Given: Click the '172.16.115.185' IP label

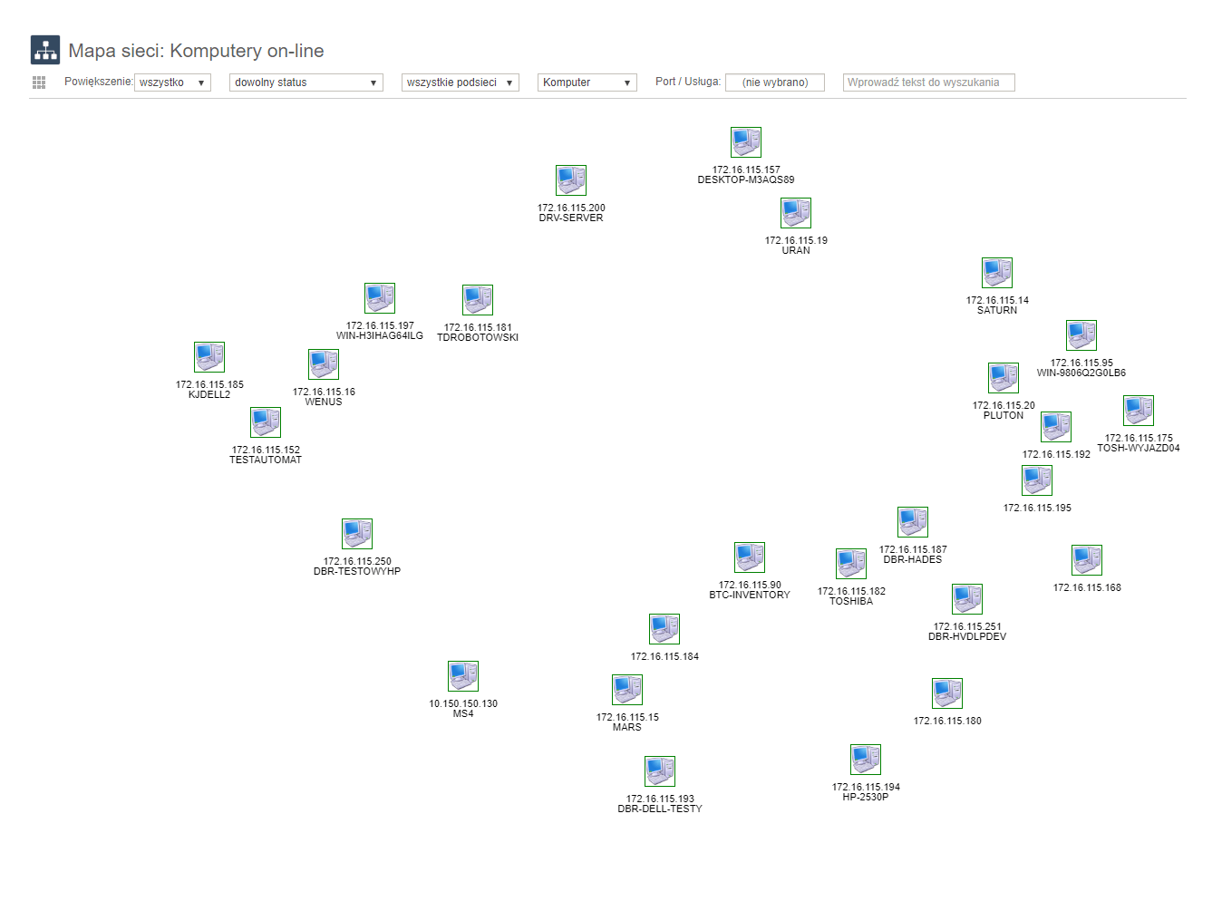Looking at the screenshot, I should (x=209, y=384).
